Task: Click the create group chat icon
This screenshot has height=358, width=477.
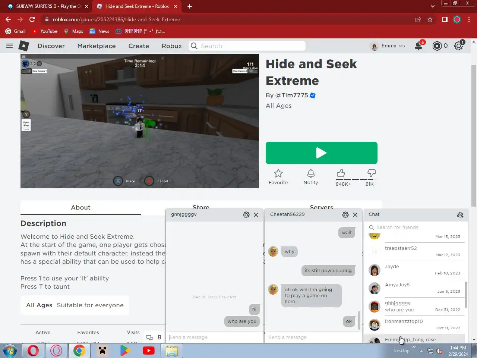Action: [x=460, y=215]
